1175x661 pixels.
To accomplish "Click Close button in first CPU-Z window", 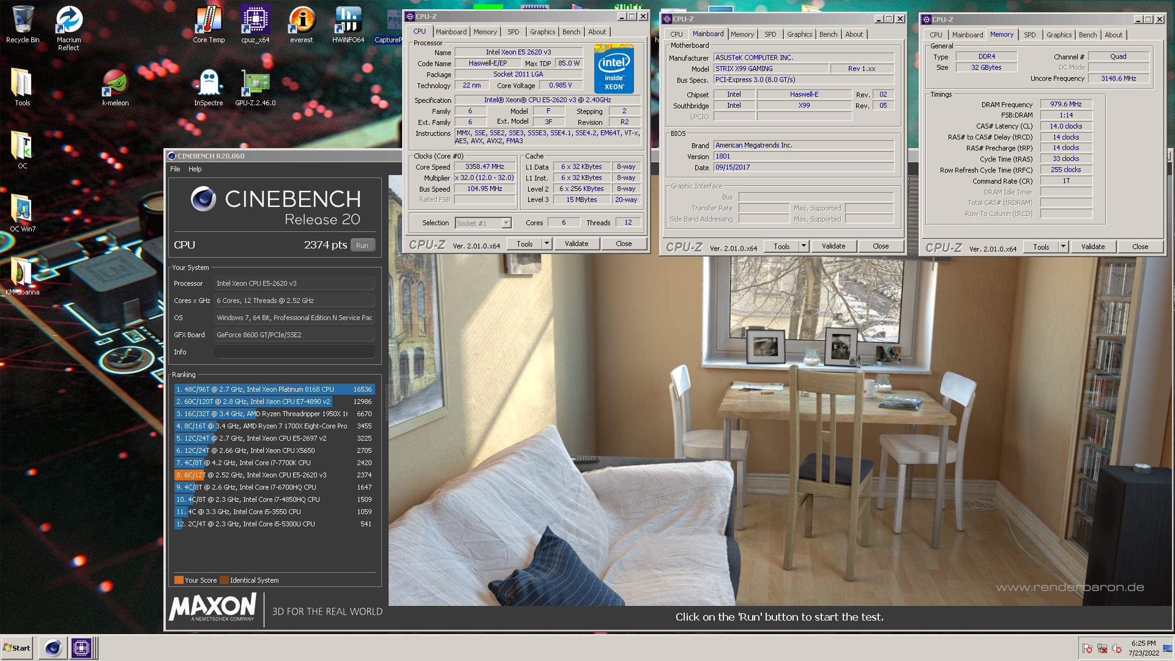I will click(624, 244).
